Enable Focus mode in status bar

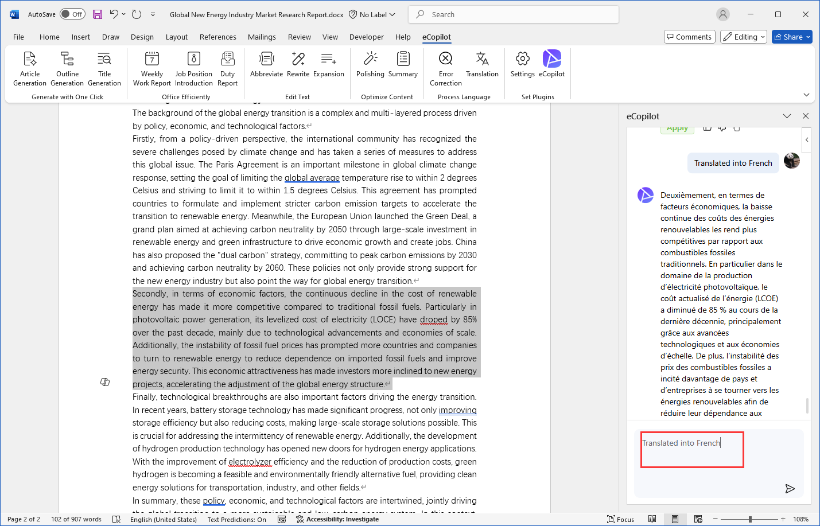[x=620, y=519]
